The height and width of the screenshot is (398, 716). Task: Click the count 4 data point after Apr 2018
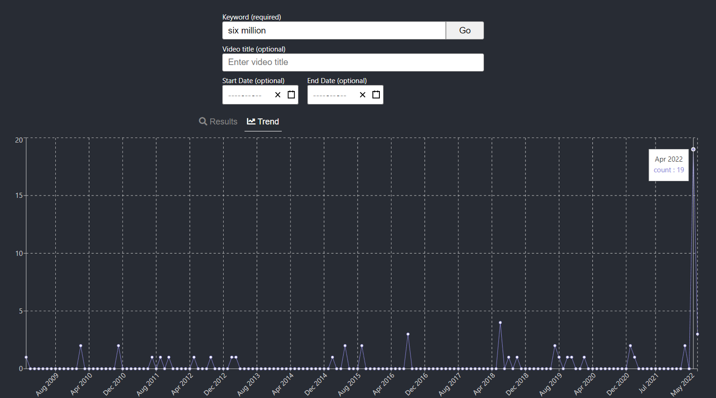click(500, 323)
